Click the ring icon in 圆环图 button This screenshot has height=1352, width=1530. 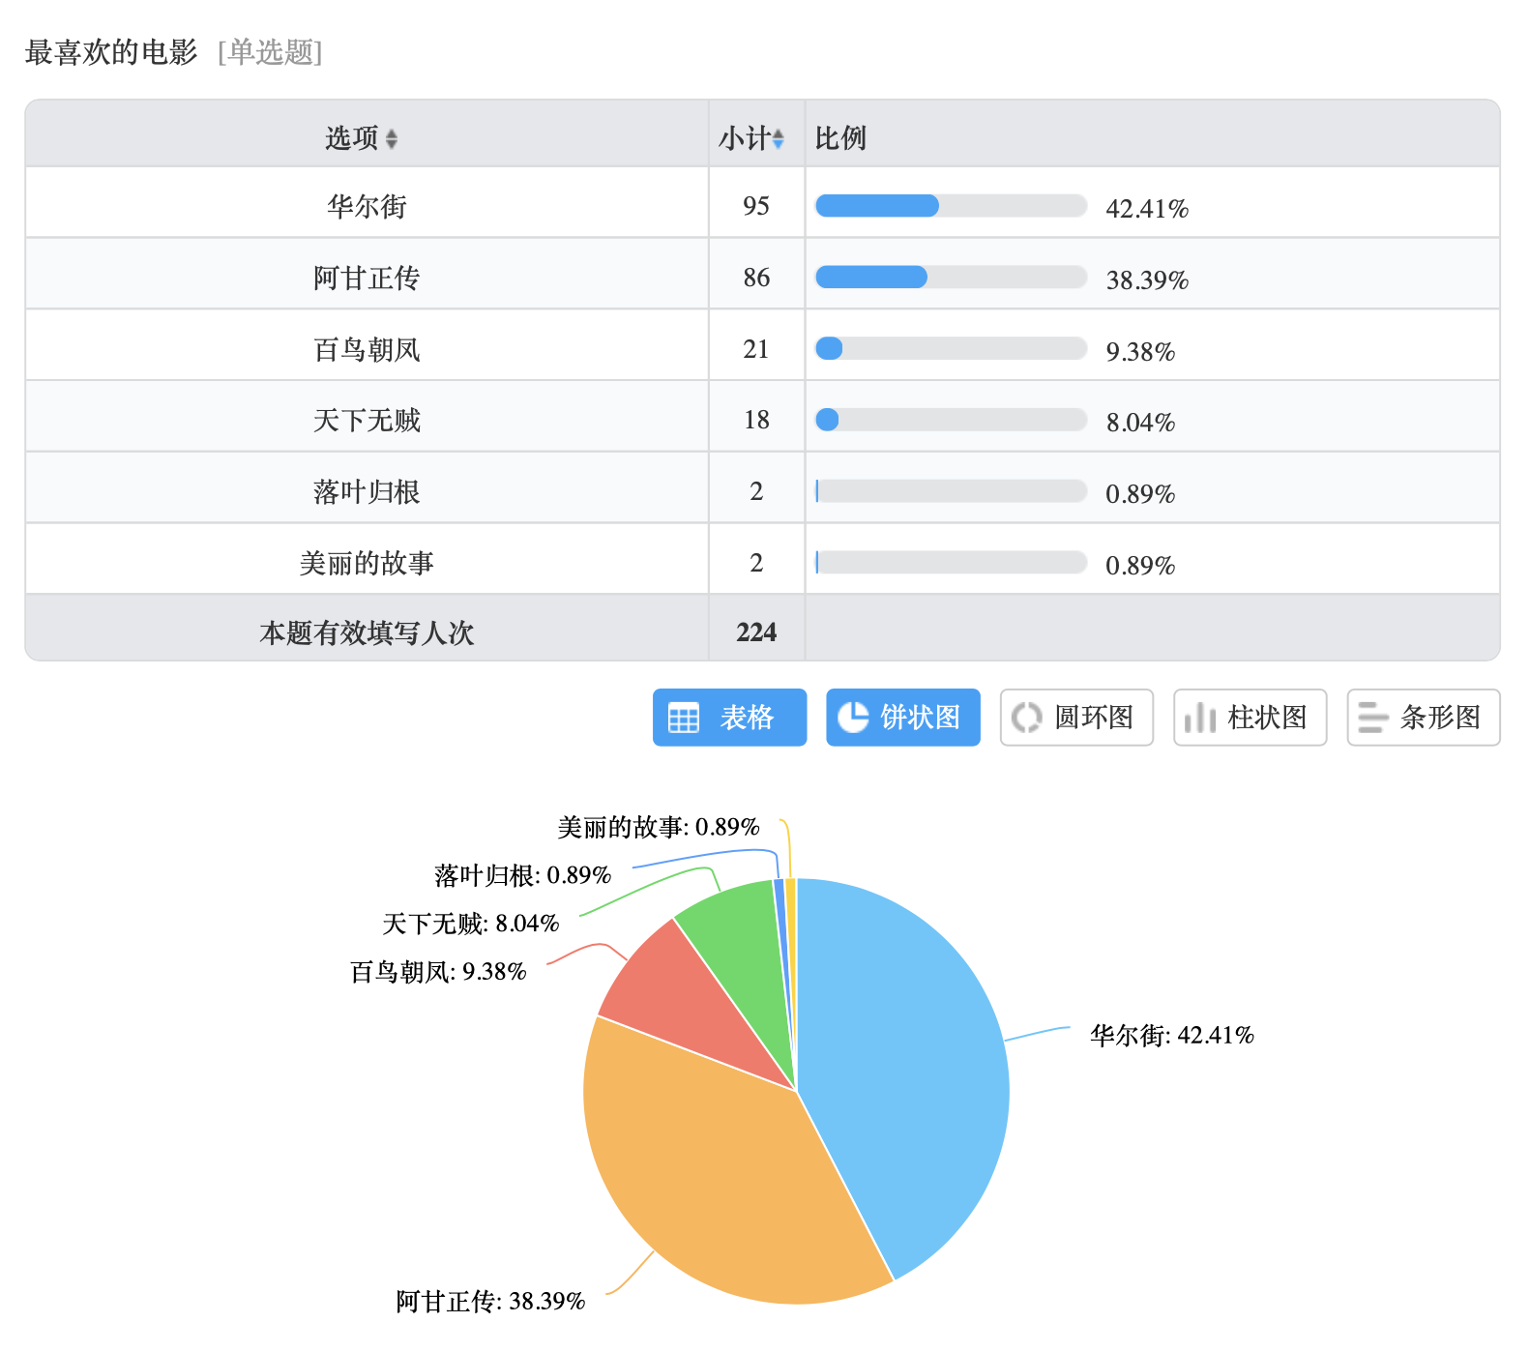pos(1026,718)
